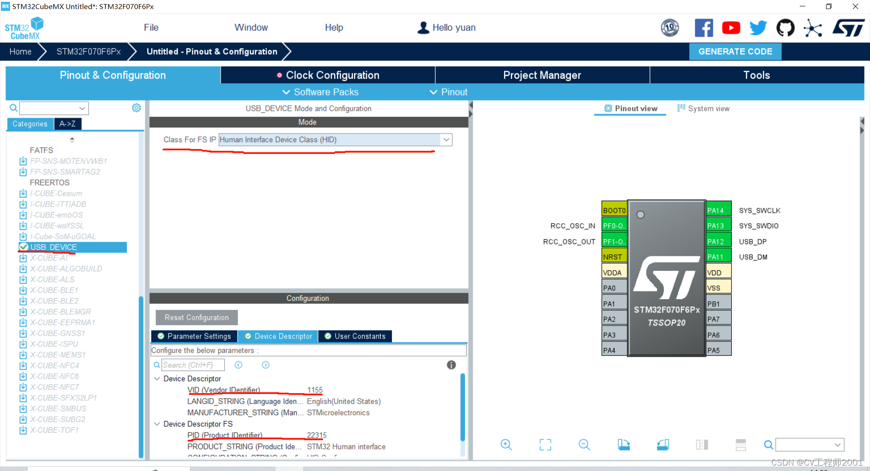The image size is (870, 471).
Task: Switch to the A->Z list tab
Action: [x=68, y=124]
